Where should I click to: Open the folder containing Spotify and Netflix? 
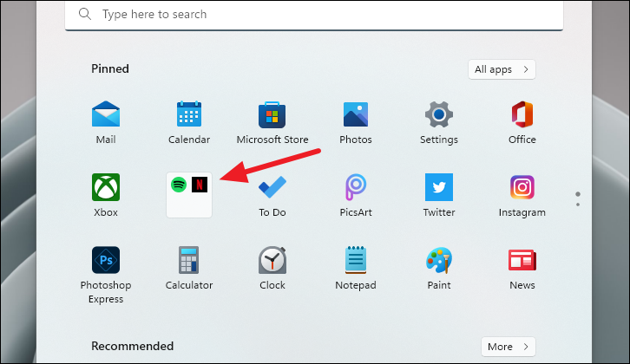coord(189,195)
